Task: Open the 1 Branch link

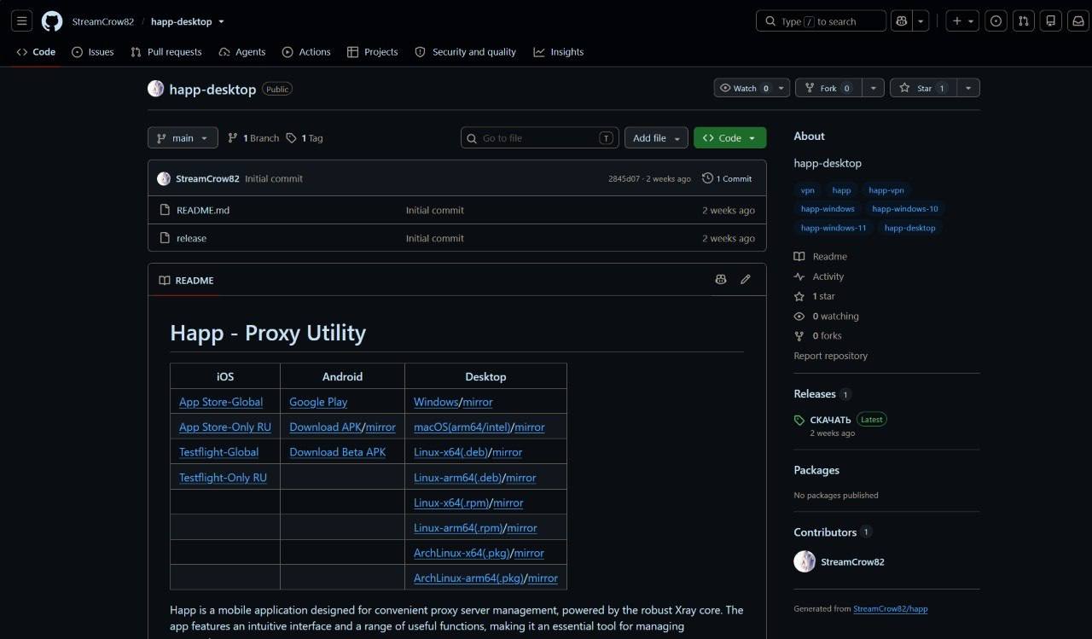Action: [x=253, y=138]
